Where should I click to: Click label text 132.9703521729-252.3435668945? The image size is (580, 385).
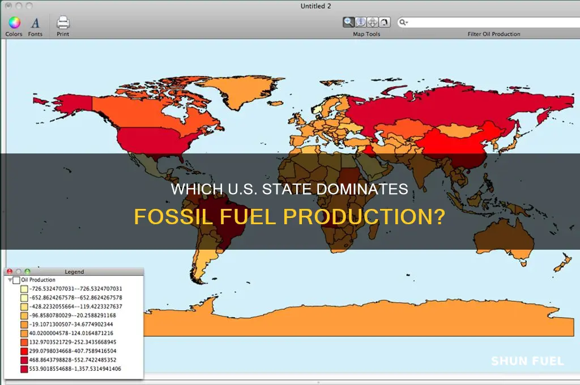pos(73,342)
